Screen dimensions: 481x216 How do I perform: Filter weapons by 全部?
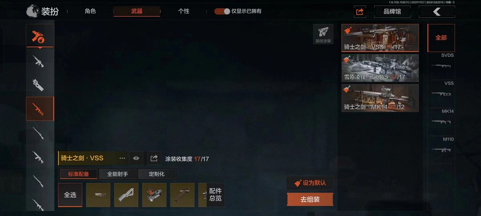point(441,38)
